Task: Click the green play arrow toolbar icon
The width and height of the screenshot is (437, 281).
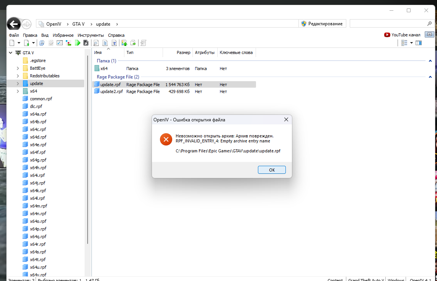Action: [77, 43]
